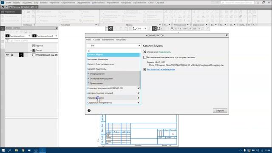Image resolution: width=272 pixels, height=153 pixels.
Task: Click the trash icon beside Исключить из конфигурации
Action: point(144,69)
